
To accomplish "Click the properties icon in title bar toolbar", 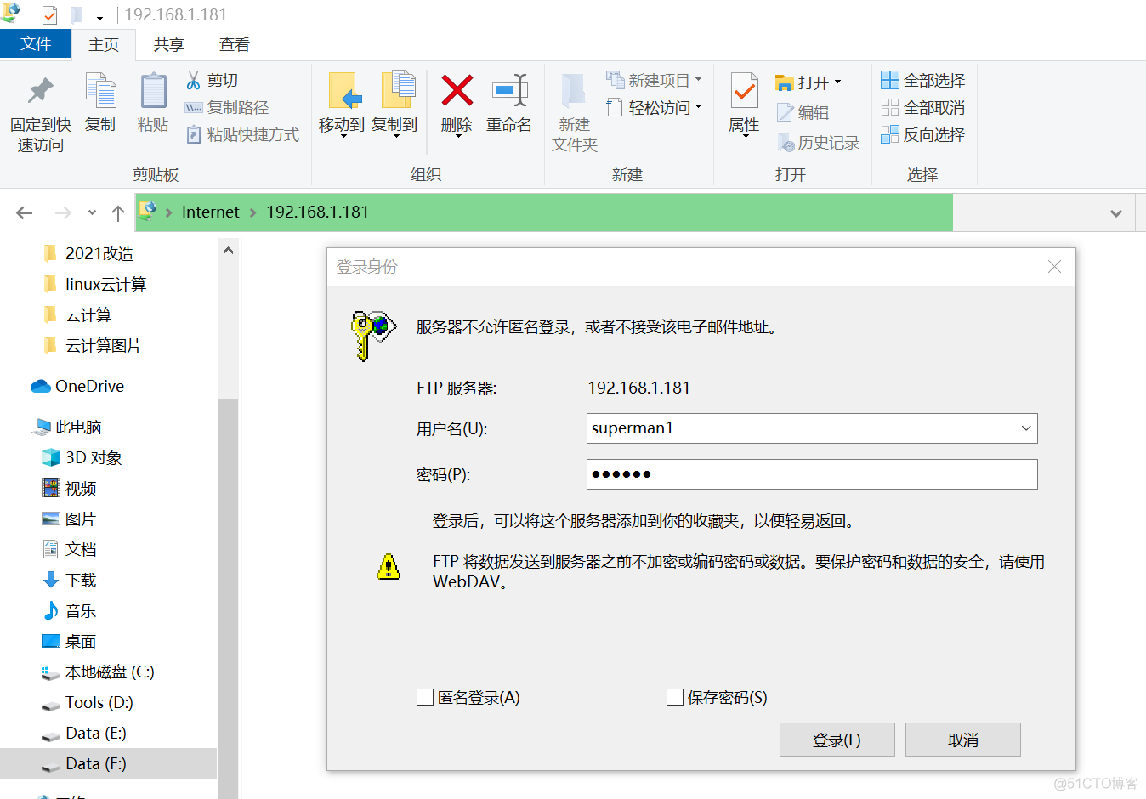I will click(x=50, y=15).
